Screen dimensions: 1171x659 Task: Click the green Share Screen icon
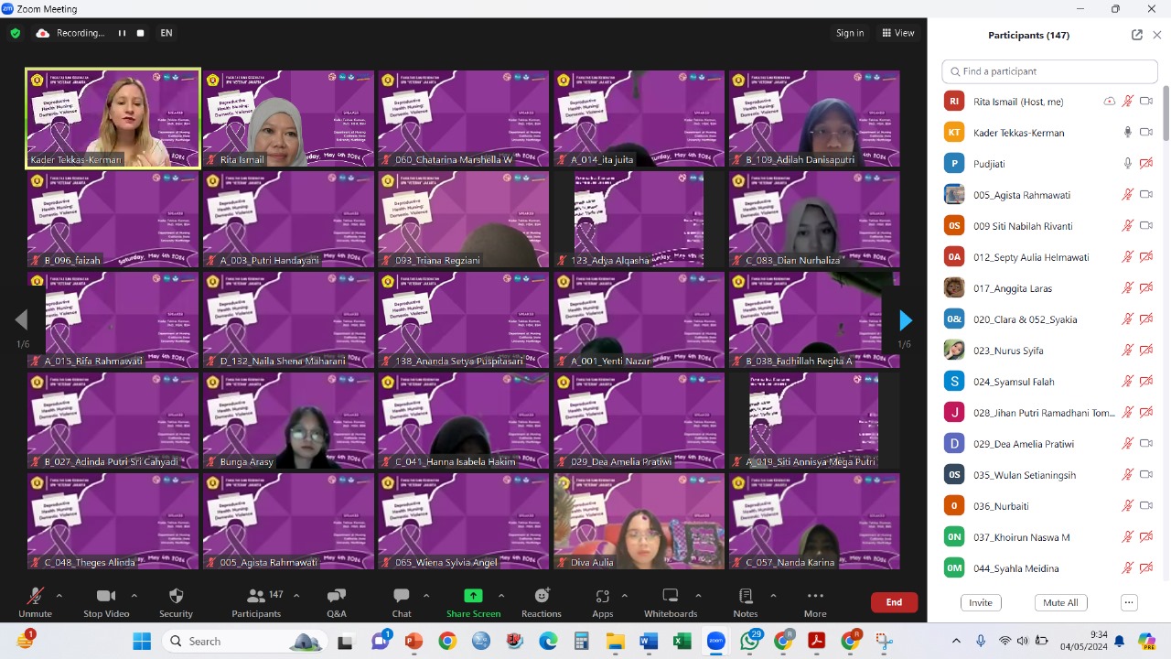[x=473, y=596]
